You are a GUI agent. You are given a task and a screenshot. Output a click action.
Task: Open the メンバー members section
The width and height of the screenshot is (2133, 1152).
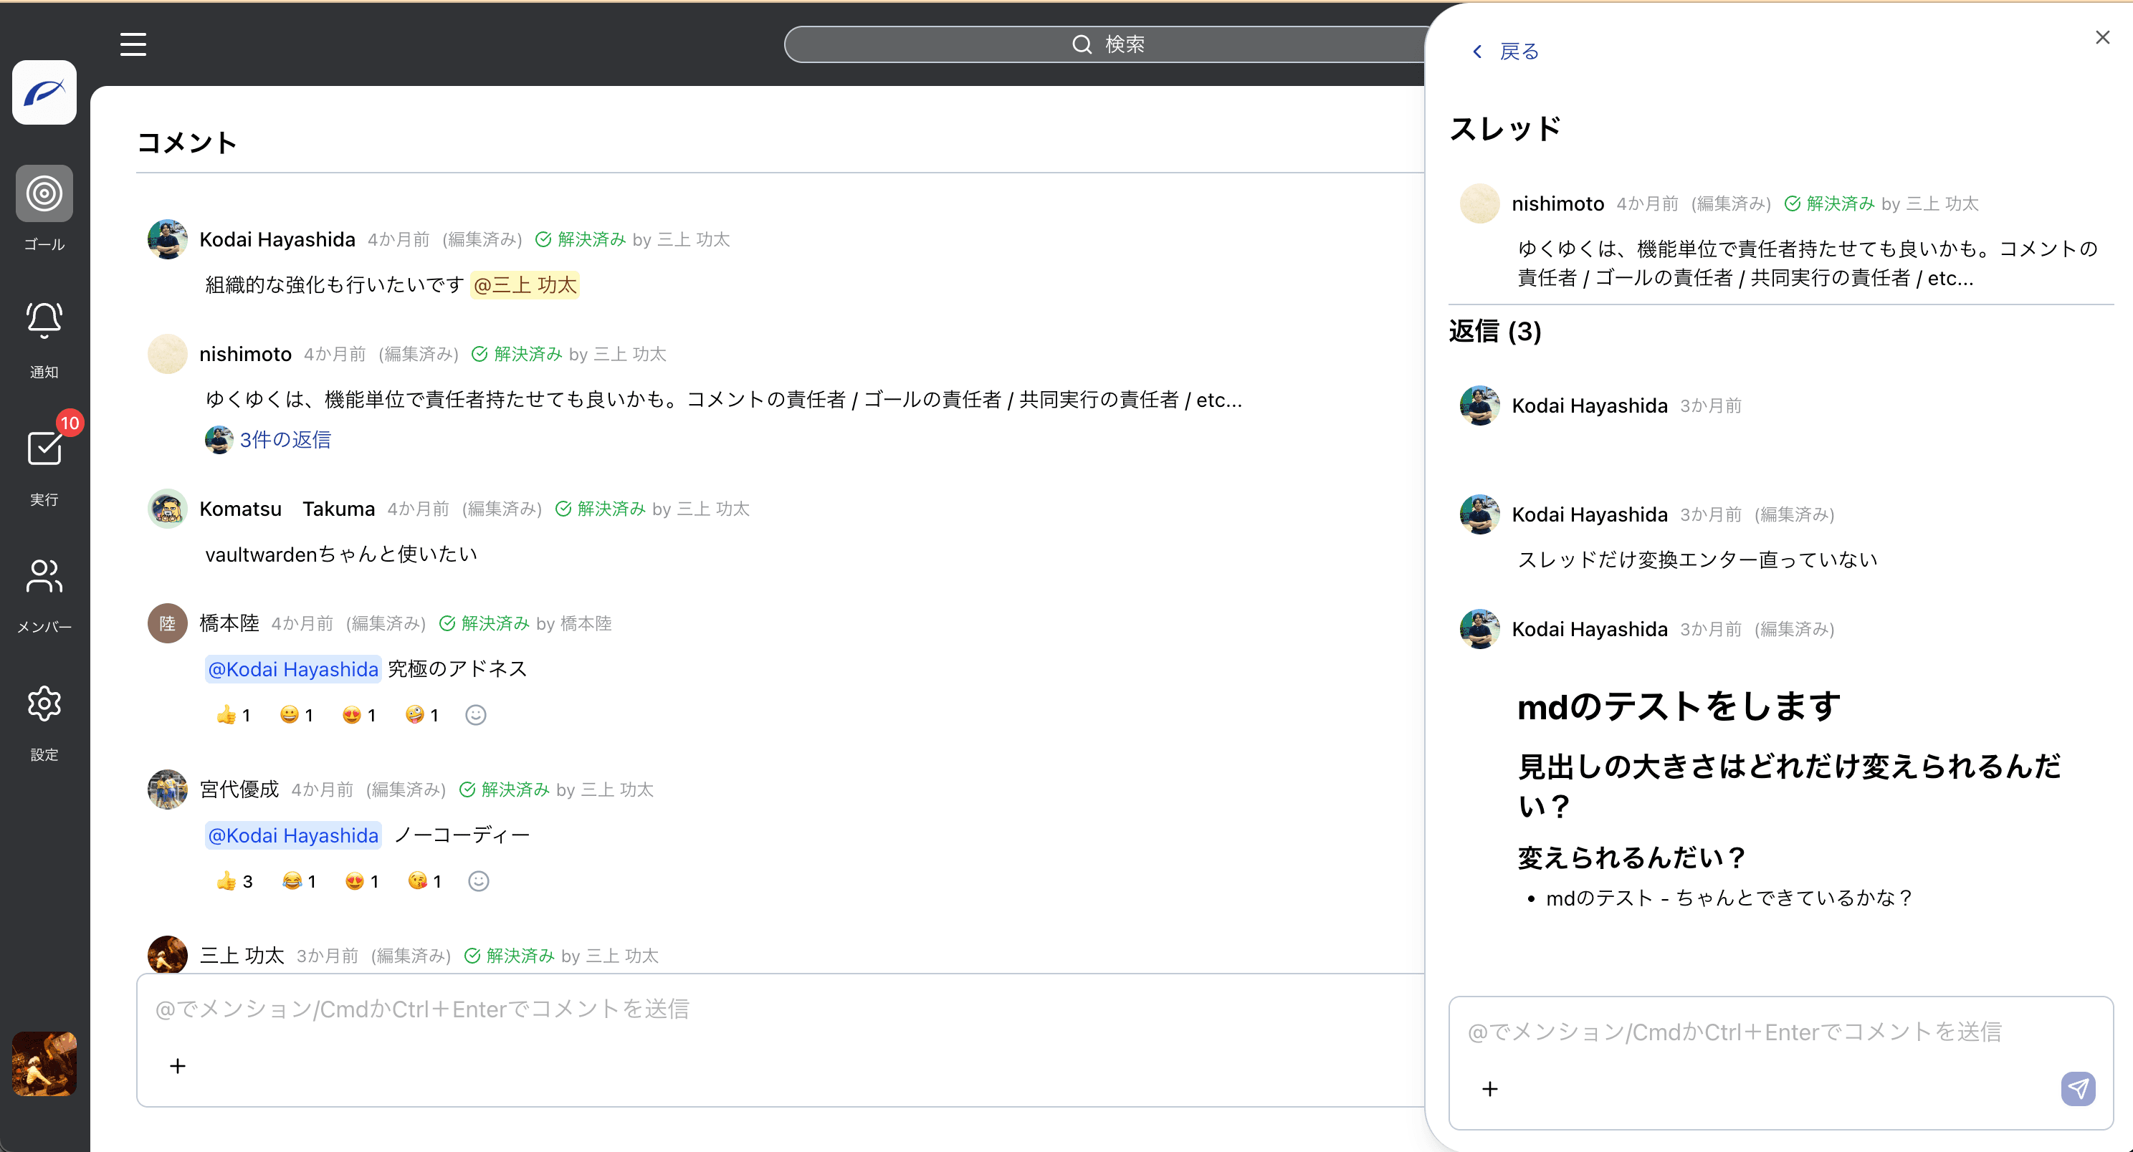pos(43,577)
